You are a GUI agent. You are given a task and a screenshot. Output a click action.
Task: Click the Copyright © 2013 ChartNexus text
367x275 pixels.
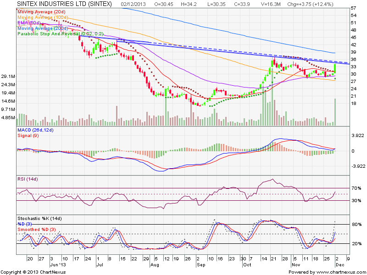click(33, 272)
